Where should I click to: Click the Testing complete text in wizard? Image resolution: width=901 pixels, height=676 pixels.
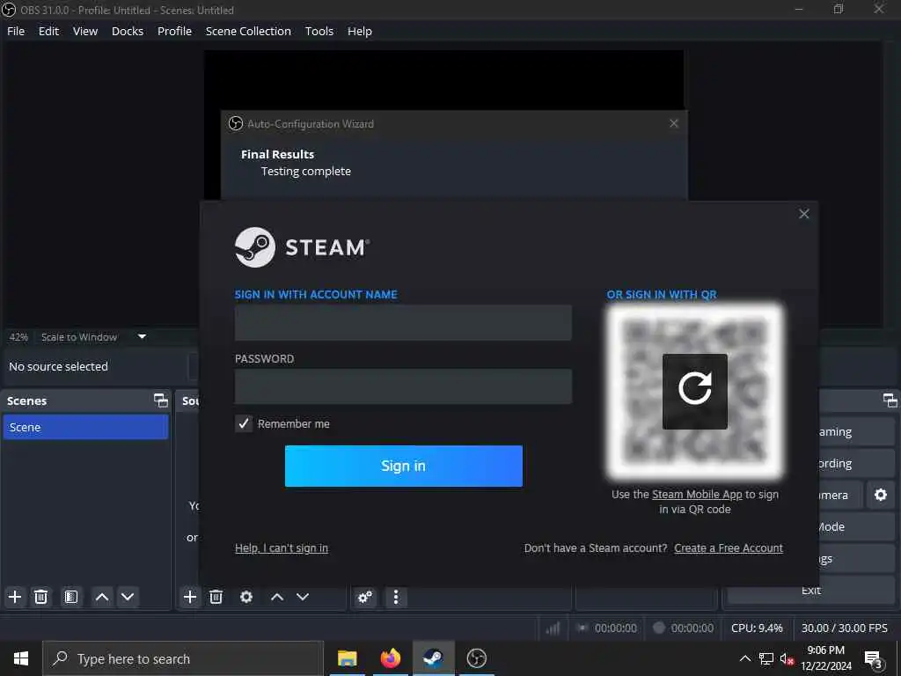305,172
